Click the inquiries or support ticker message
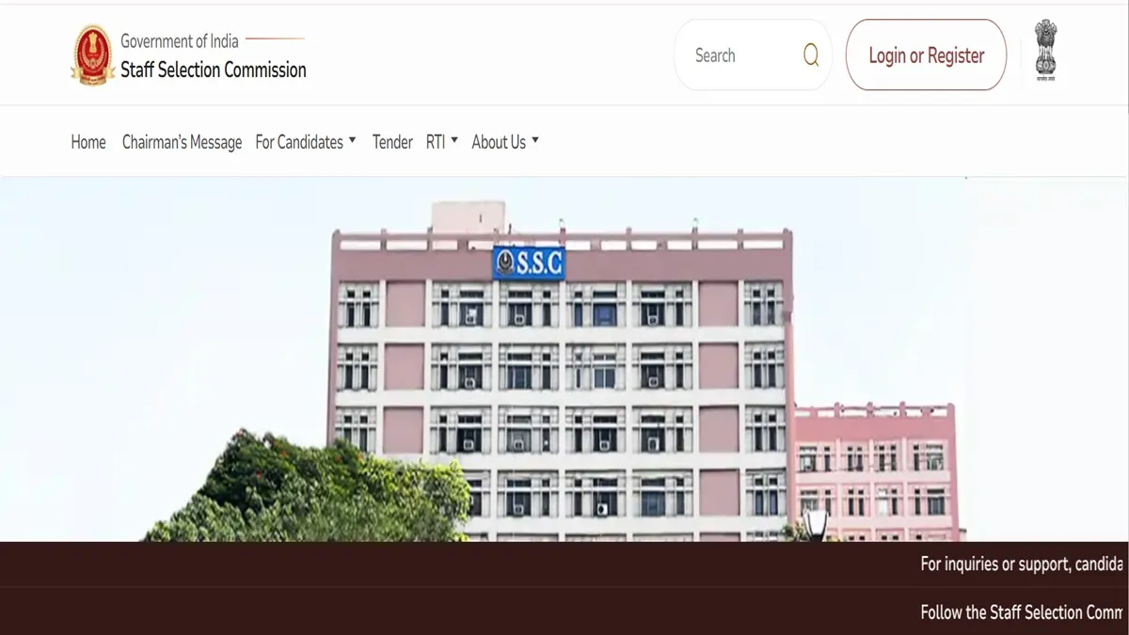 click(1022, 564)
